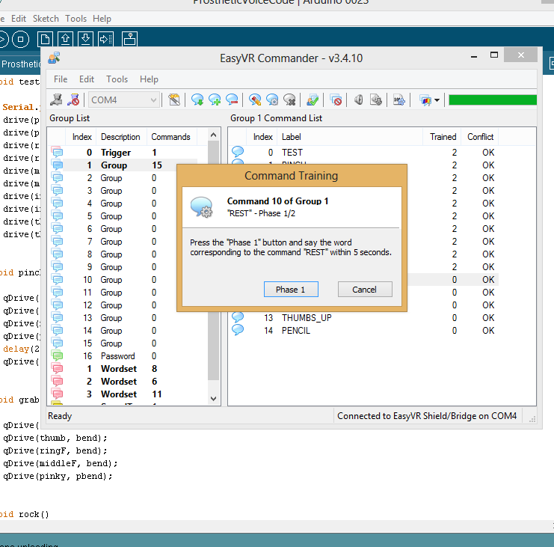The image size is (554, 547).
Task: Click the green bubble icon of Password group
Action: (57, 355)
